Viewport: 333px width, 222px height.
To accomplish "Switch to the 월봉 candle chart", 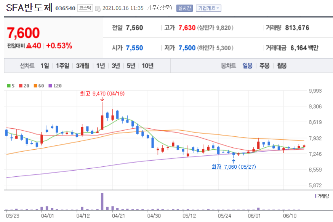I will point(282,66).
